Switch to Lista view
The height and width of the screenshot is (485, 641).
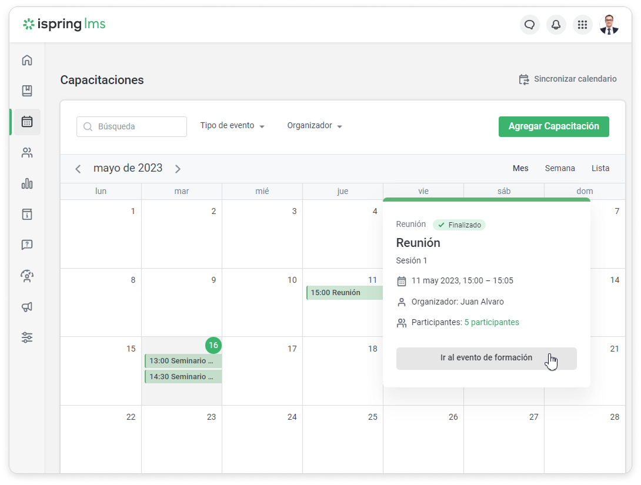[x=600, y=168]
